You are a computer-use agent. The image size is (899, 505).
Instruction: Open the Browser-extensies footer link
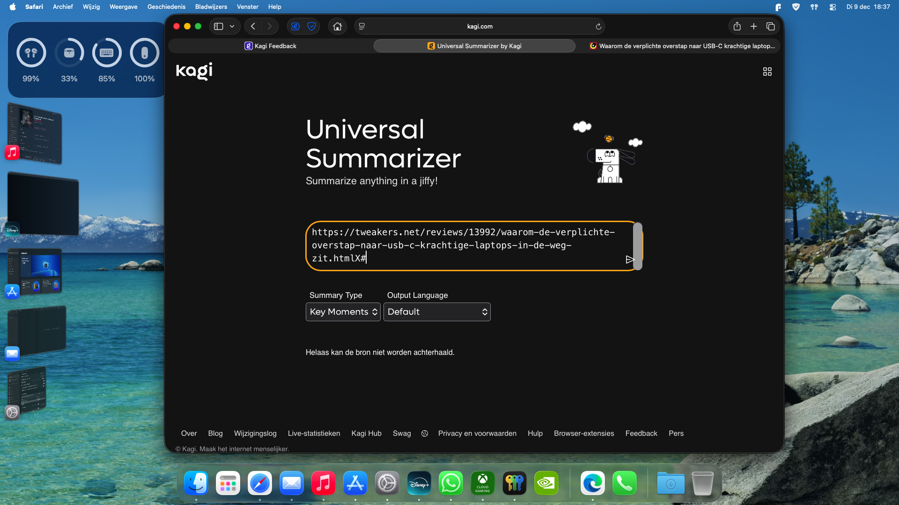point(584,433)
